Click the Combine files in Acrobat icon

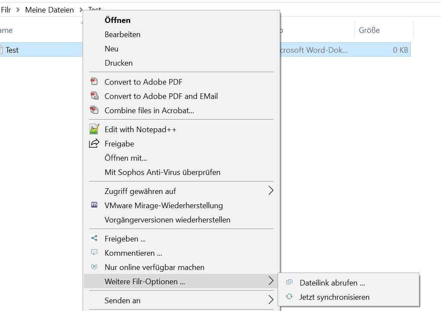[94, 110]
